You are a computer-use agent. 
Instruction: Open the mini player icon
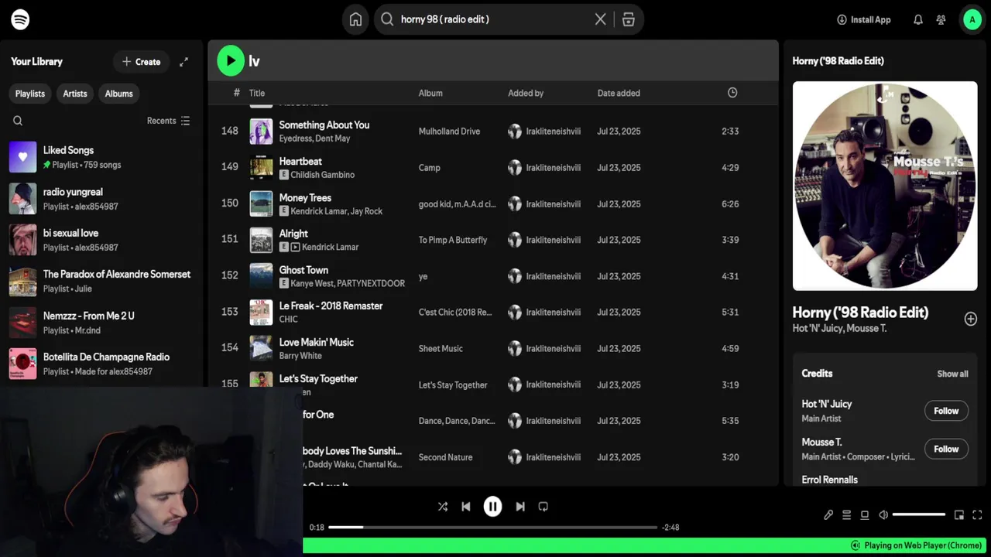[959, 515]
